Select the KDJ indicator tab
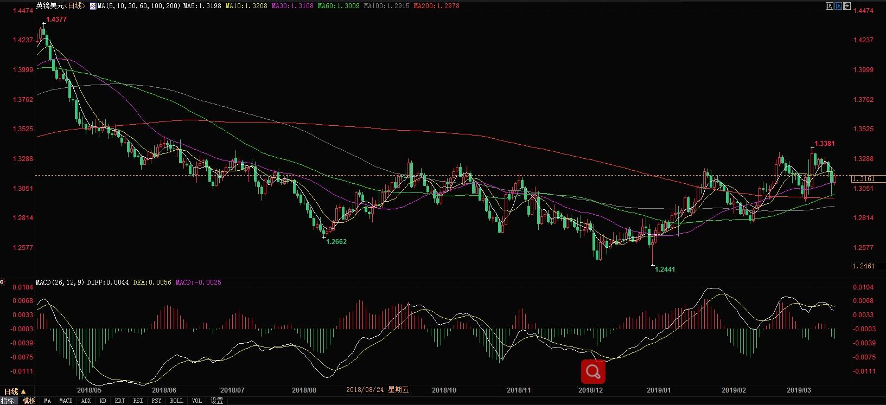The width and height of the screenshot is (886, 405). (119, 401)
